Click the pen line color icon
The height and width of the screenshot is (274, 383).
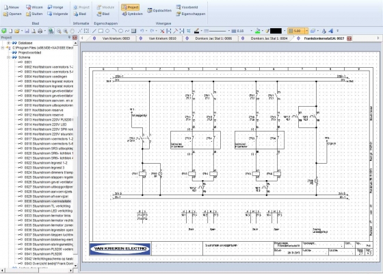tap(197, 31)
